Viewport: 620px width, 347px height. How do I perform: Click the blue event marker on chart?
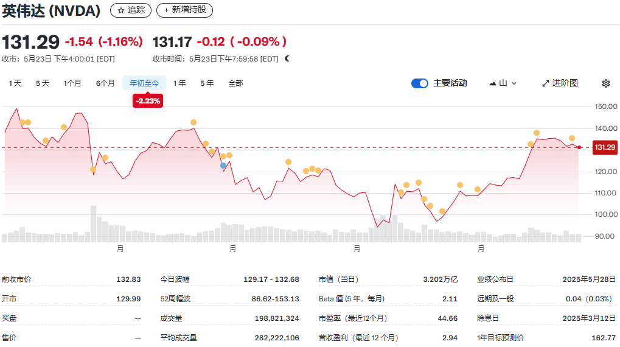click(x=223, y=166)
